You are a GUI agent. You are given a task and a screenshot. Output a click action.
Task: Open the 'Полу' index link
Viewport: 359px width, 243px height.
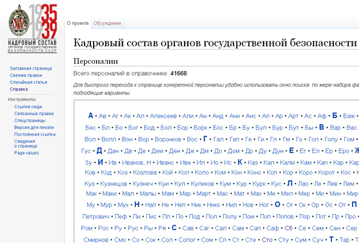click(230, 217)
